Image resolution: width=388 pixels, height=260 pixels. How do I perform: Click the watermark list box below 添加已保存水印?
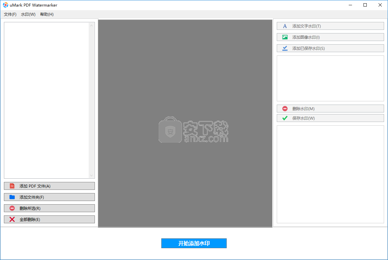pyautogui.click(x=330, y=78)
